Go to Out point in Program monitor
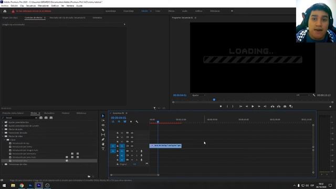 point(265,106)
